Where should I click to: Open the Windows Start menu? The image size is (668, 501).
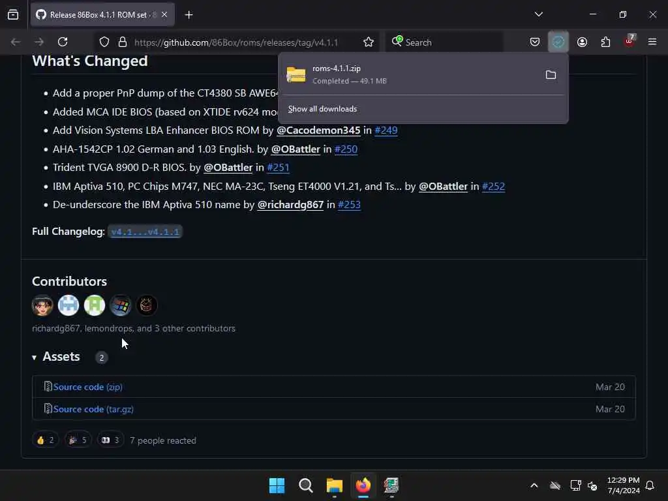[x=277, y=485]
